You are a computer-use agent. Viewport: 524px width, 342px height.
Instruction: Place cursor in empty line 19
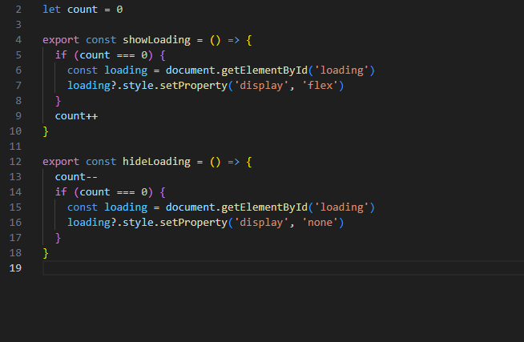coord(284,268)
